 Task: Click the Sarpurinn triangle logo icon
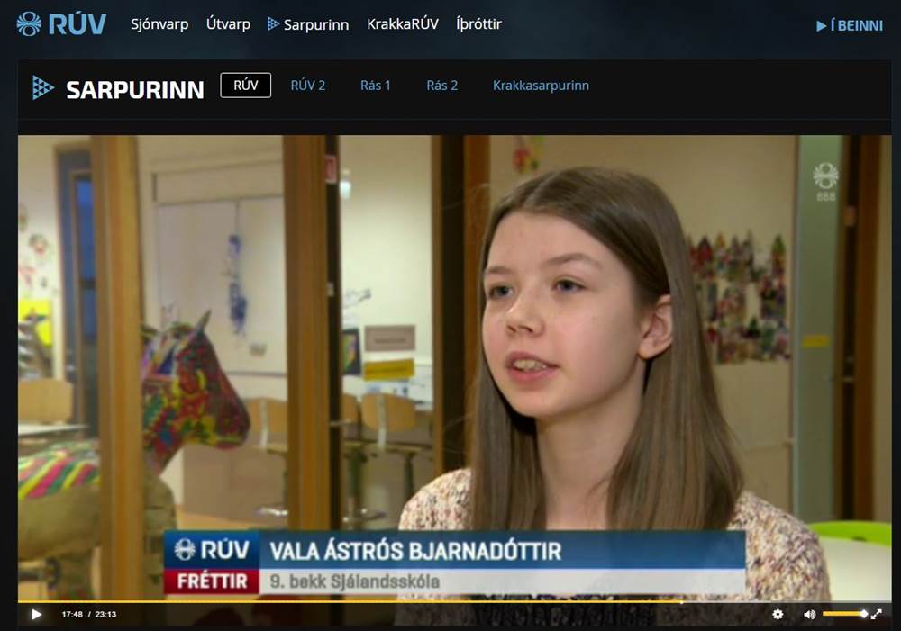click(43, 87)
